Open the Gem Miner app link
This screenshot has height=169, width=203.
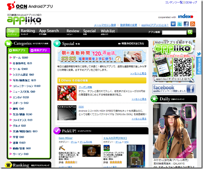click(65, 138)
